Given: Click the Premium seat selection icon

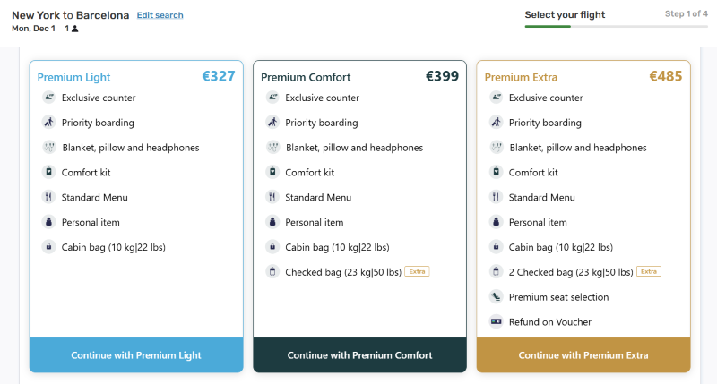Looking at the screenshot, I should point(496,297).
